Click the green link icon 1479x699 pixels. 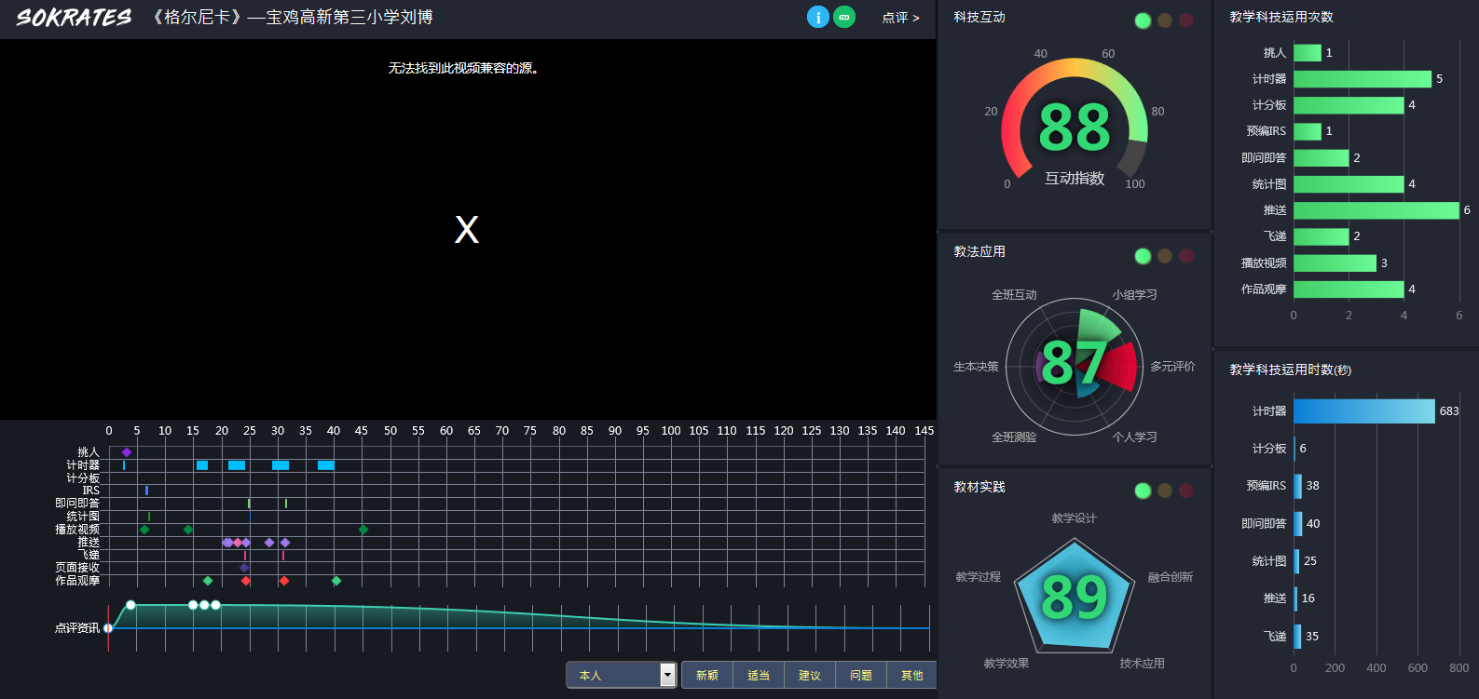(x=844, y=17)
